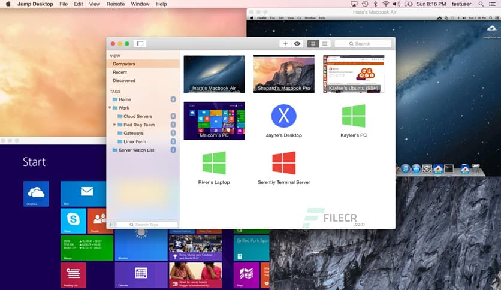This screenshot has width=501, height=290.
Task: Open testuser account menu
Action: tap(461, 4)
